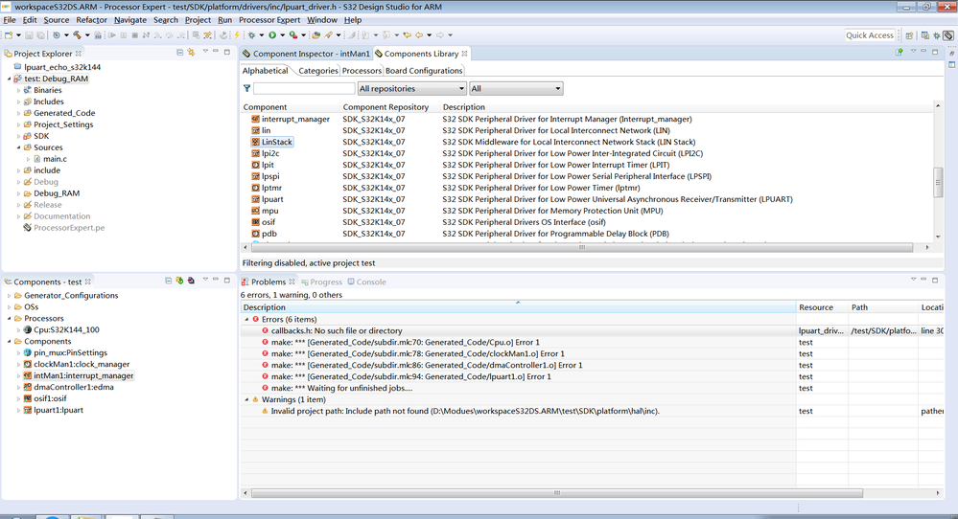Image resolution: width=958 pixels, height=519 pixels.
Task: Click the Problems view horizontal scrollbar
Action: 556,493
